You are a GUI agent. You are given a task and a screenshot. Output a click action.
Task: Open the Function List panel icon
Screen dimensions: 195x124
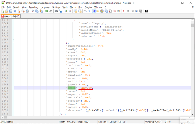click(x=110, y=11)
